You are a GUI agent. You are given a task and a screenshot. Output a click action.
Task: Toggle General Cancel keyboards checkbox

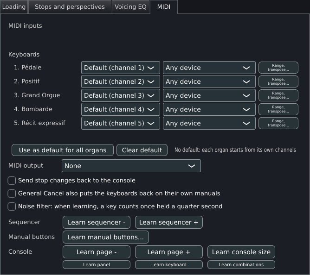pyautogui.click(x=12, y=194)
